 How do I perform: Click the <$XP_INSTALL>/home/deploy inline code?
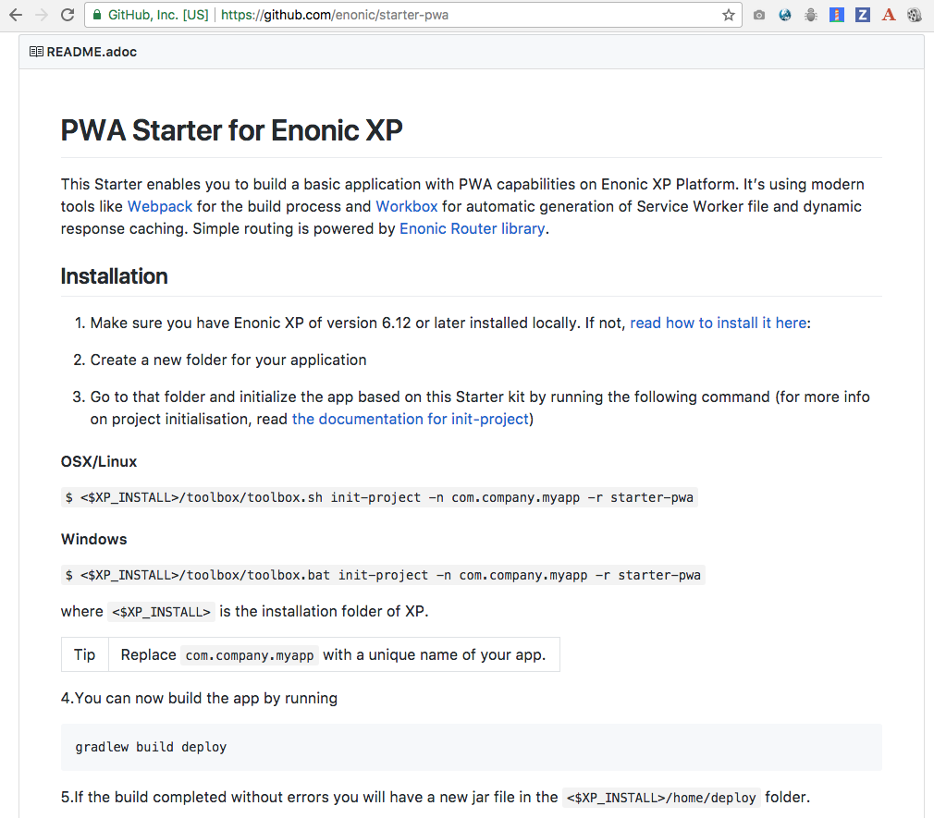(661, 798)
